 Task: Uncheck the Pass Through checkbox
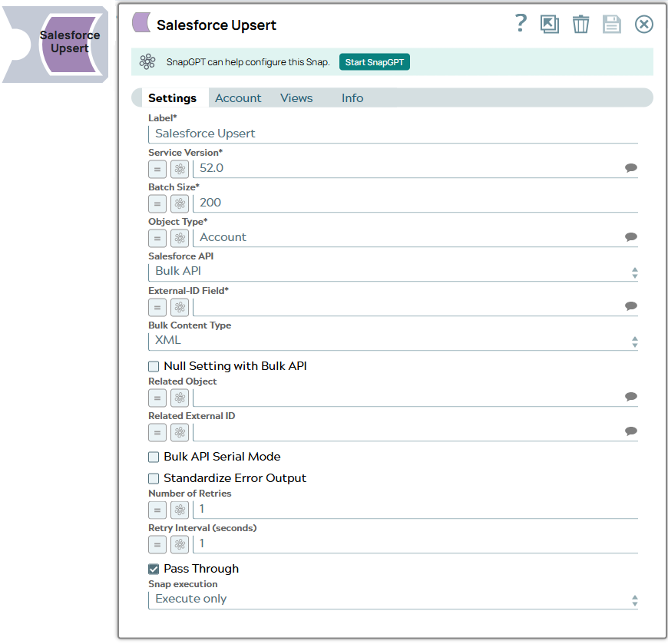(x=154, y=569)
